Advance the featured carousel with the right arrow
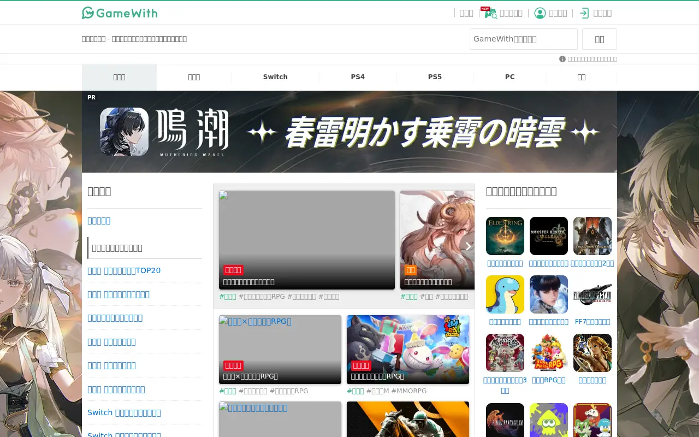The height and width of the screenshot is (437, 699). [x=468, y=246]
